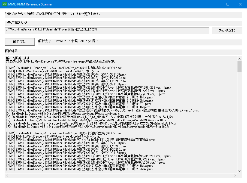
Task: Click the first モハ209 ver.1.1.pmx line
Action: click(x=86, y=94)
